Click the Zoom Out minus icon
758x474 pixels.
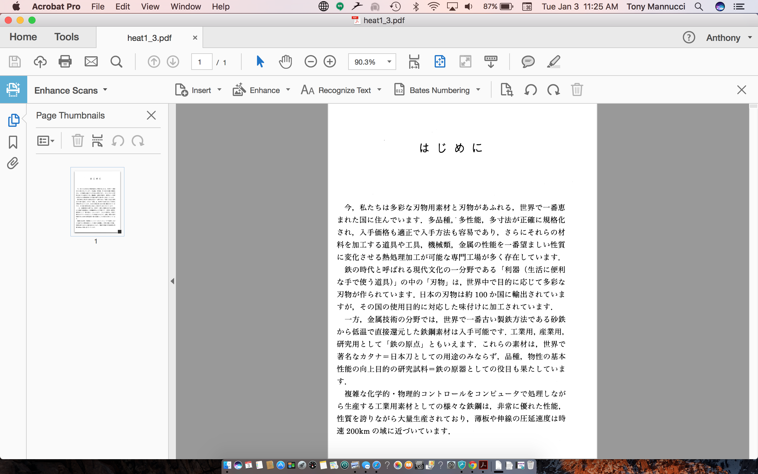tap(310, 62)
